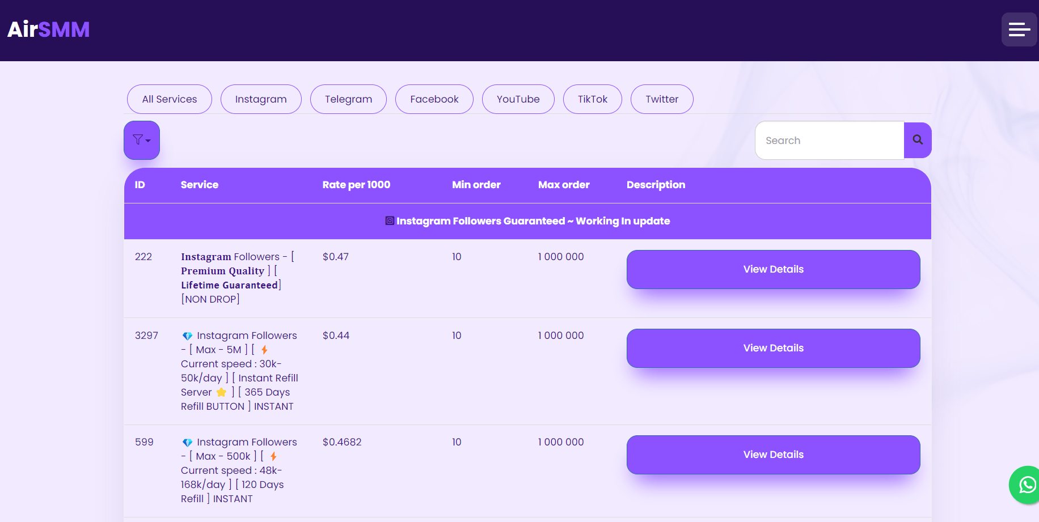This screenshot has width=1039, height=522.
Task: Open View Details for service 599
Action: [773, 455]
